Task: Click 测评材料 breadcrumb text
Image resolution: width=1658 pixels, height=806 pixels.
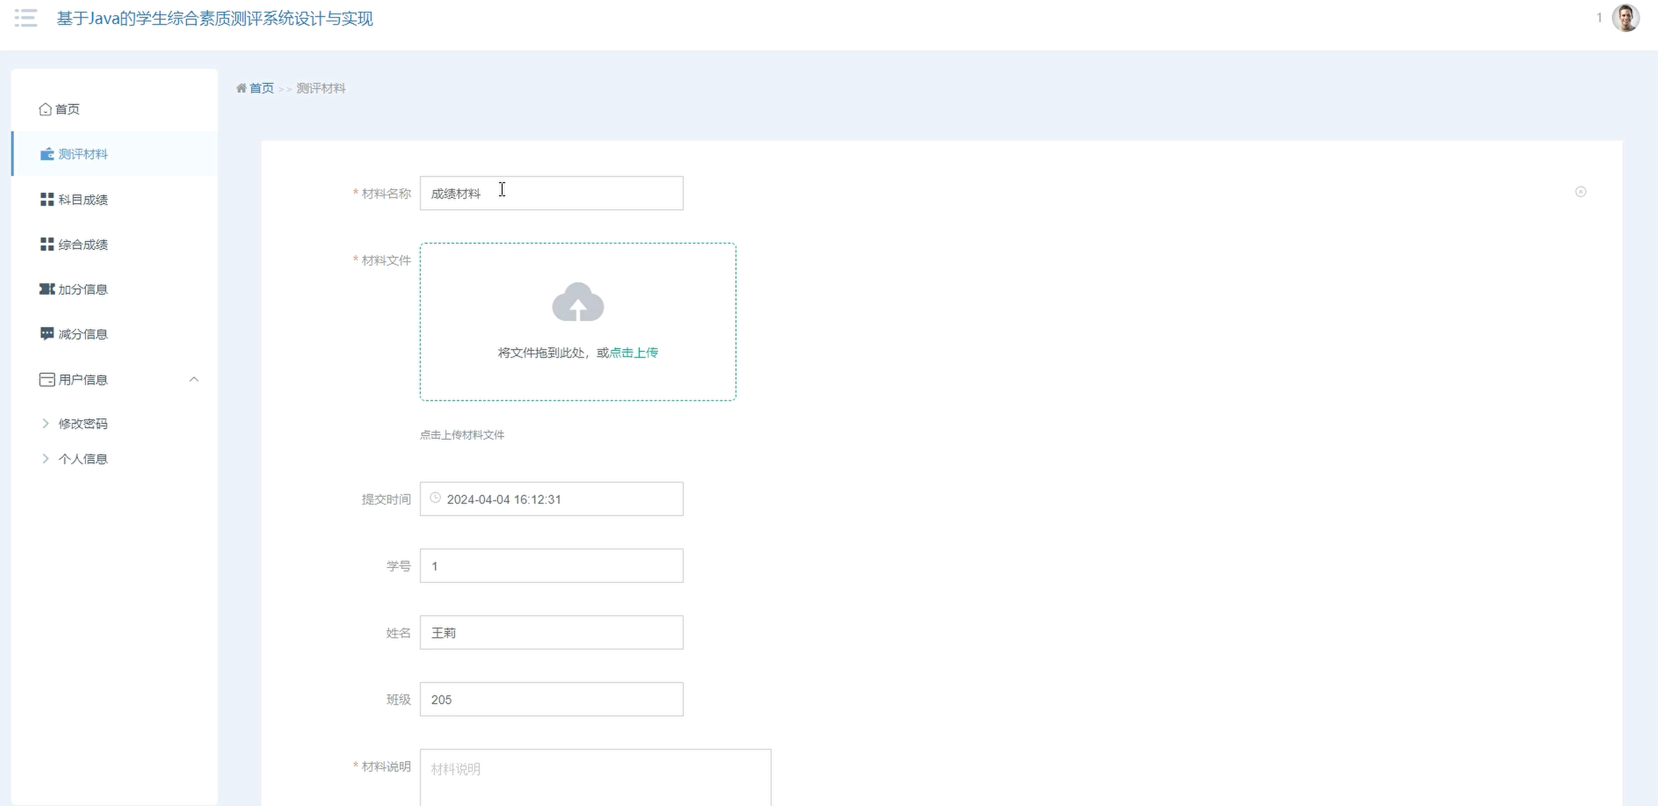Action: click(321, 88)
